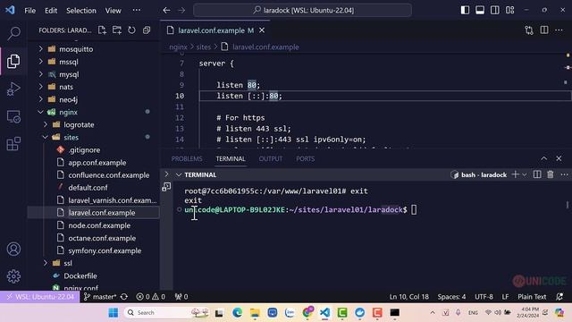
Task: Go back with the navigation arrow
Action: (x=166, y=10)
